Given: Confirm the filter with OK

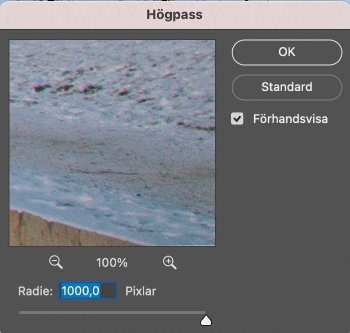Looking at the screenshot, I should coord(287,52).
